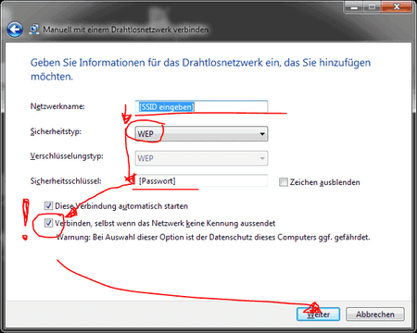Open the Sicherheitstyp dropdown
Viewport: 417px width, 333px height.
click(x=201, y=134)
